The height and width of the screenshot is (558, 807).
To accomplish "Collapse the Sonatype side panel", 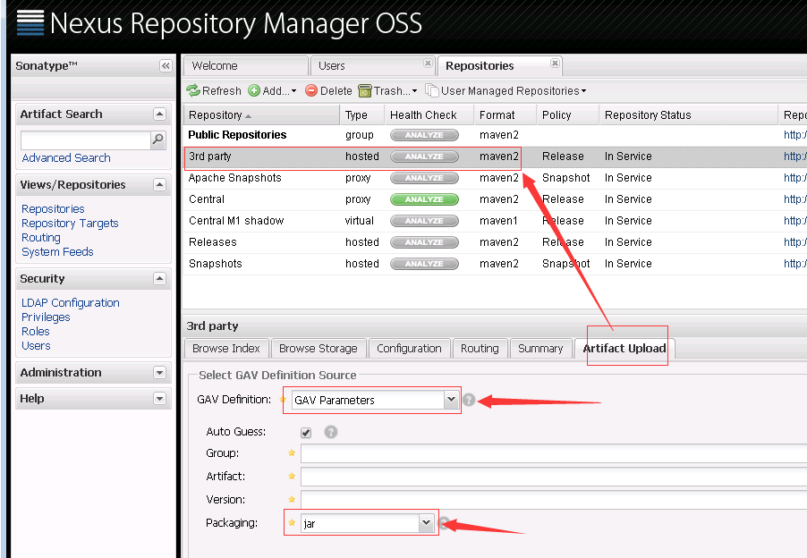I will click(166, 66).
